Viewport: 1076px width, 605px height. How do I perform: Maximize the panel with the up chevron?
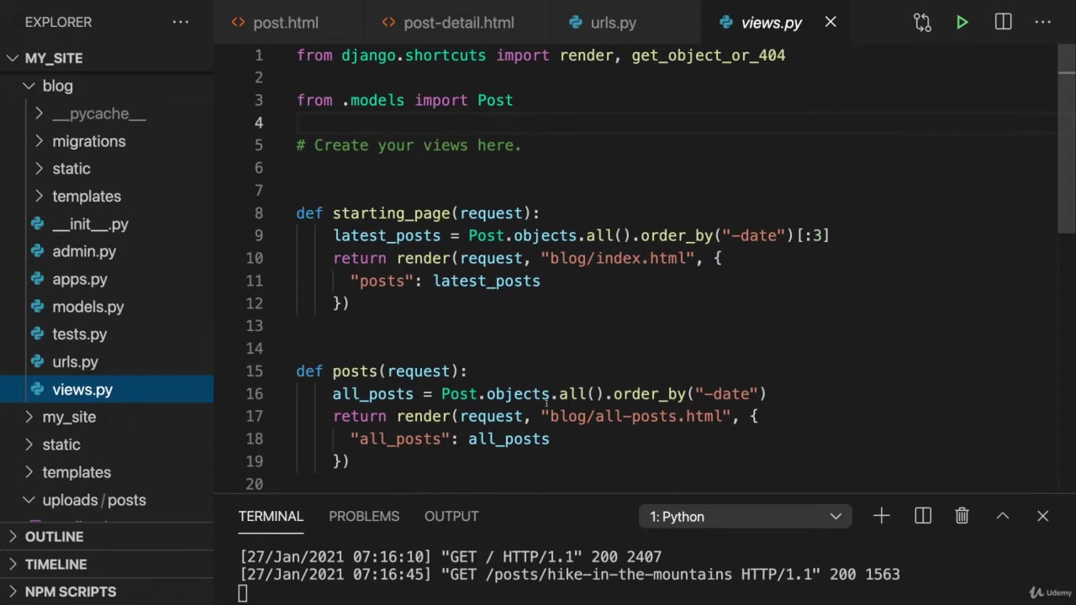click(1002, 516)
